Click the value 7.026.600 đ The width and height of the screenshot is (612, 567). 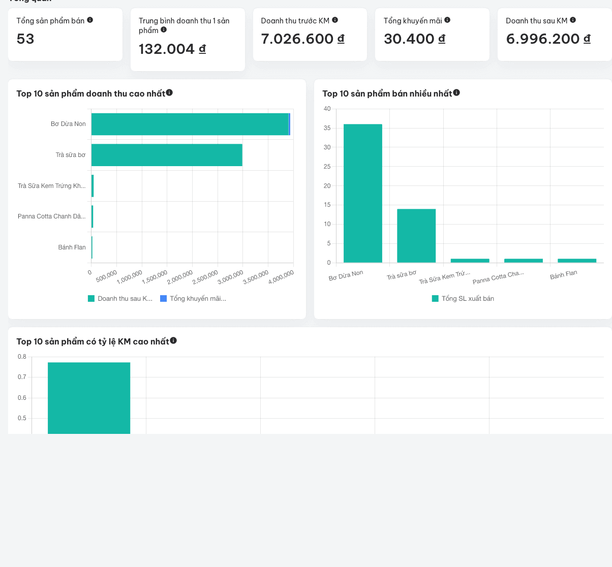303,39
